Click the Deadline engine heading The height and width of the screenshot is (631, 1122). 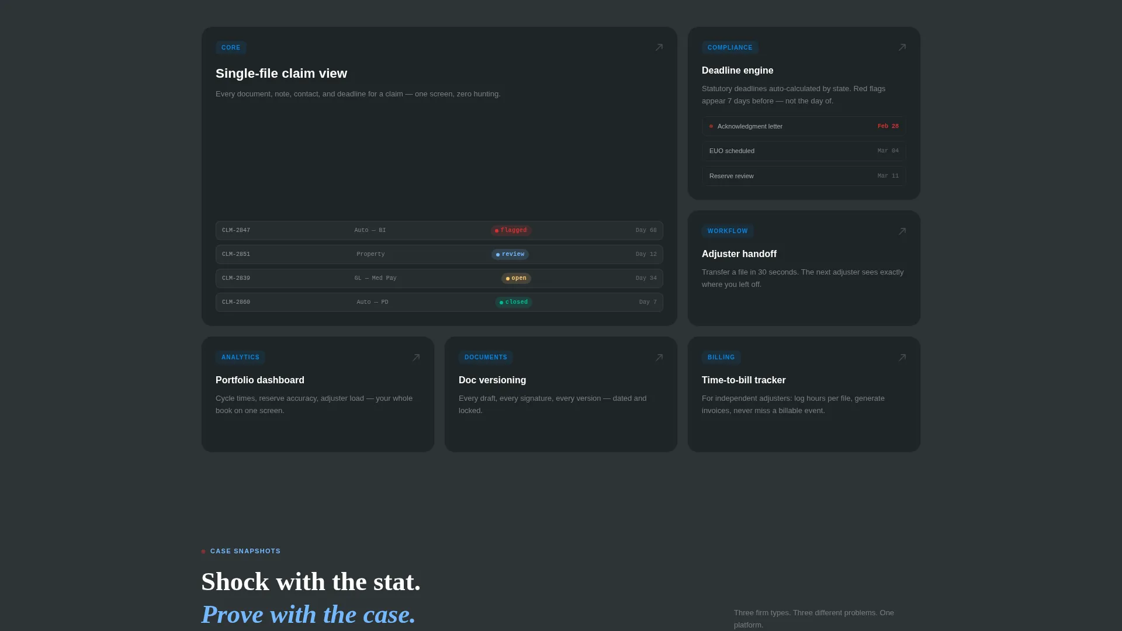(737, 71)
